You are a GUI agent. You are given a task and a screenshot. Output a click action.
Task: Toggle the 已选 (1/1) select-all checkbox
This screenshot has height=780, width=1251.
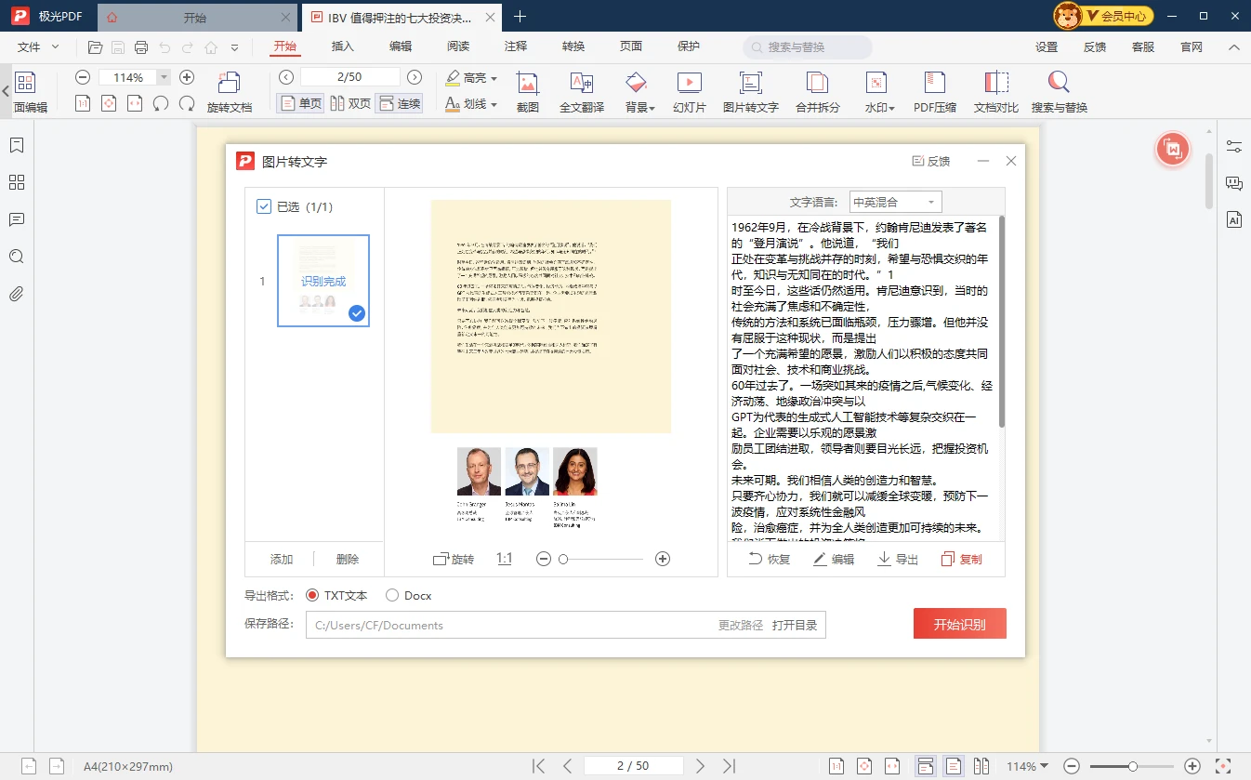point(264,206)
